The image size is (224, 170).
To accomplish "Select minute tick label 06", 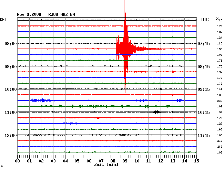I will coord(89,161).
